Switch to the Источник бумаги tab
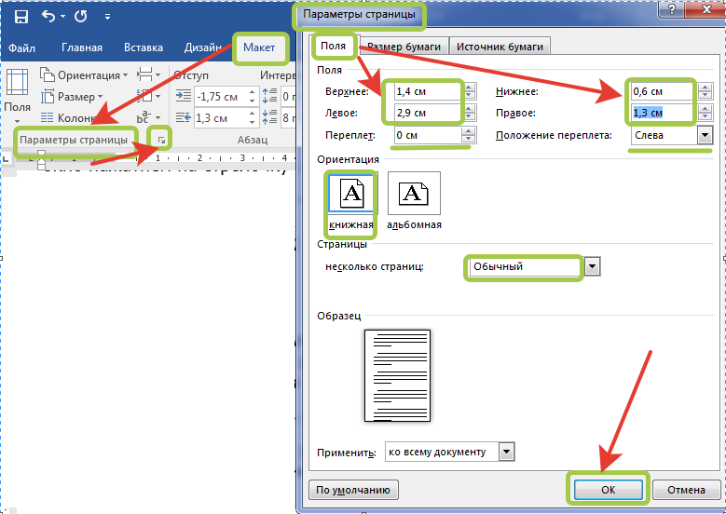The image size is (726, 514). coord(500,47)
